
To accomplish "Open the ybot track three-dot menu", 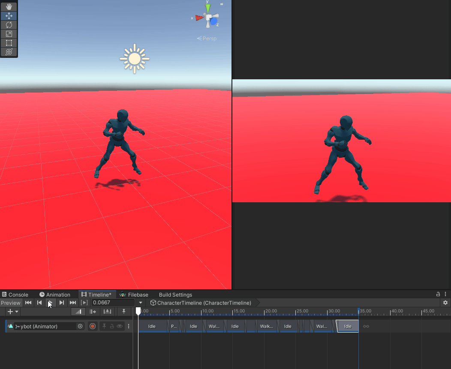I will pos(128,326).
